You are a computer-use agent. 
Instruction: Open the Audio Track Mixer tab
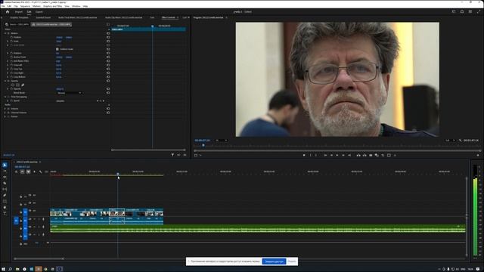[77, 17]
